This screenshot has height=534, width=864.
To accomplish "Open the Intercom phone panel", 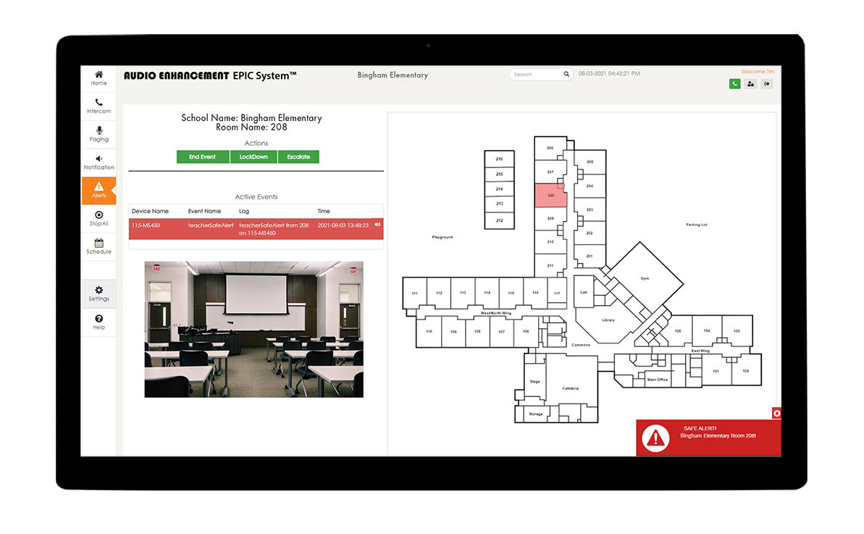I will click(98, 107).
